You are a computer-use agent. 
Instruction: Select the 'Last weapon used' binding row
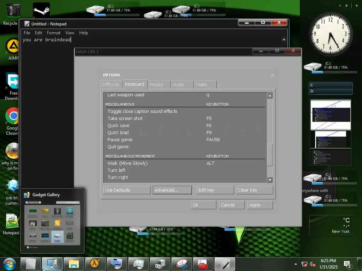click(x=185, y=95)
